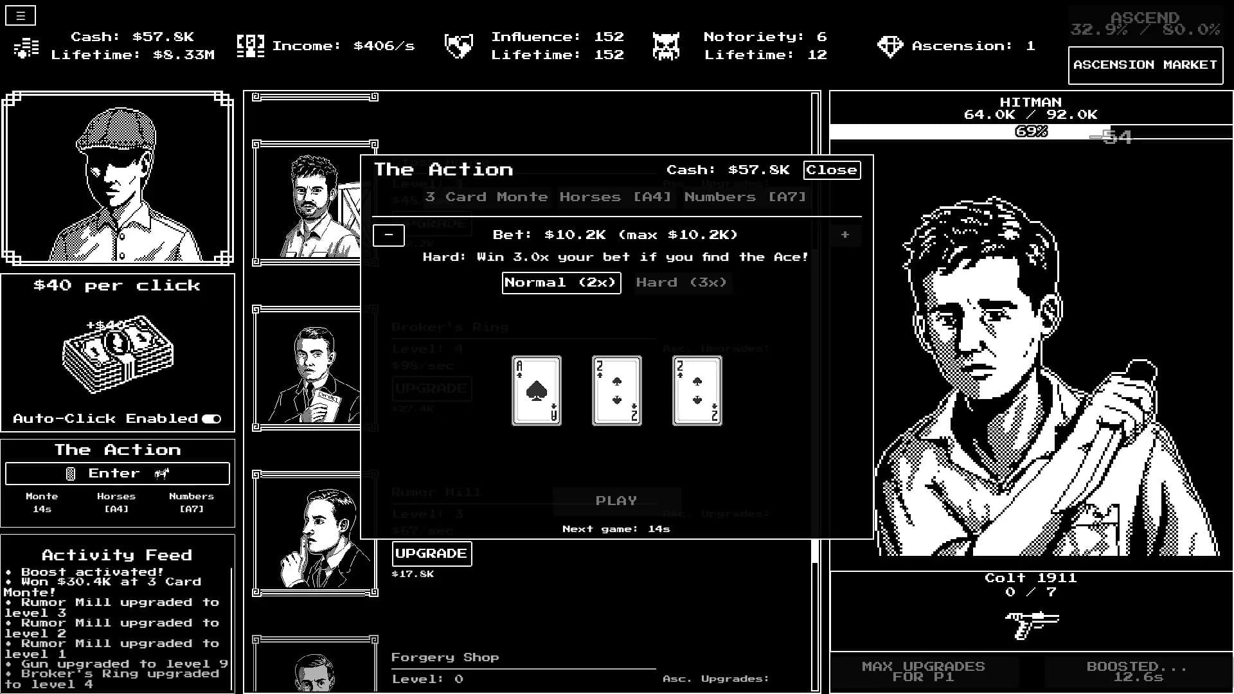Click the Colt 1911 pistol icon
1234x694 pixels.
[1032, 625]
